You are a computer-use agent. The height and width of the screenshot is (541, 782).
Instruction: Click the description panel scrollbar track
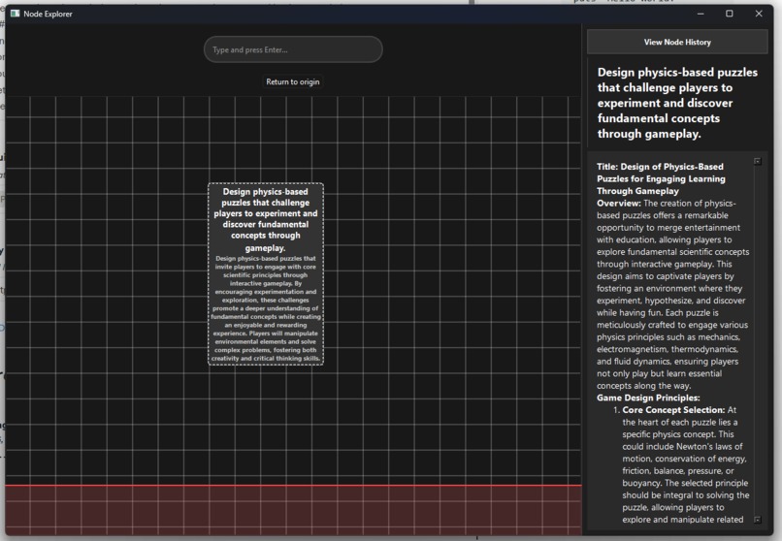point(758,340)
